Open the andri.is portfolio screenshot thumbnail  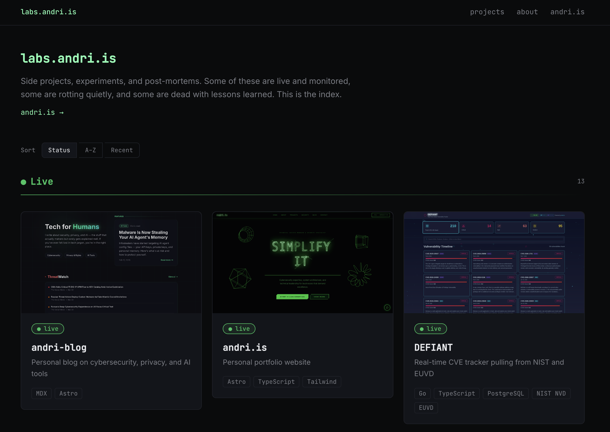click(x=303, y=263)
